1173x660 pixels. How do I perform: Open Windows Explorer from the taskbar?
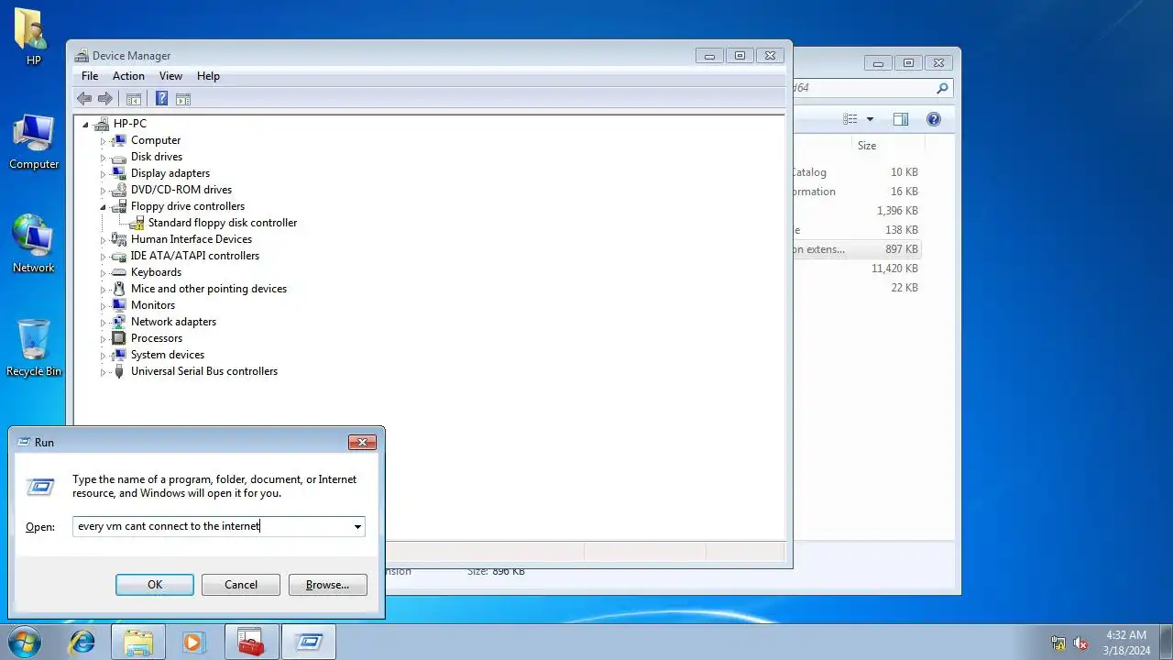click(x=138, y=642)
